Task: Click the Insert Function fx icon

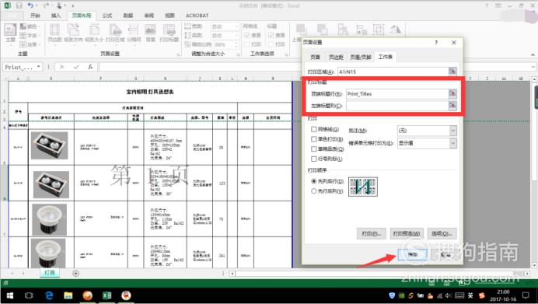Action: coord(90,67)
